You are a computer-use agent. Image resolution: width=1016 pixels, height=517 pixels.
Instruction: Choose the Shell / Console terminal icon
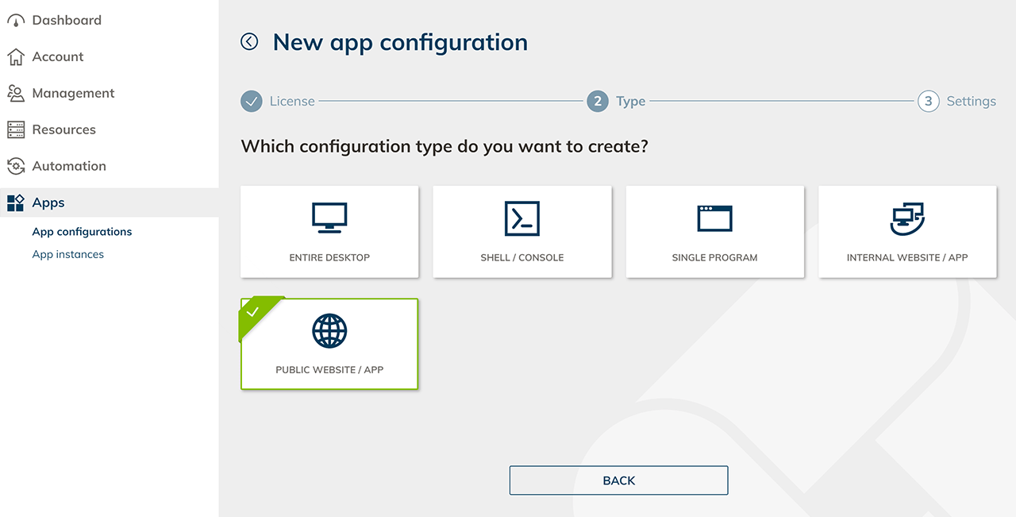[x=521, y=218]
